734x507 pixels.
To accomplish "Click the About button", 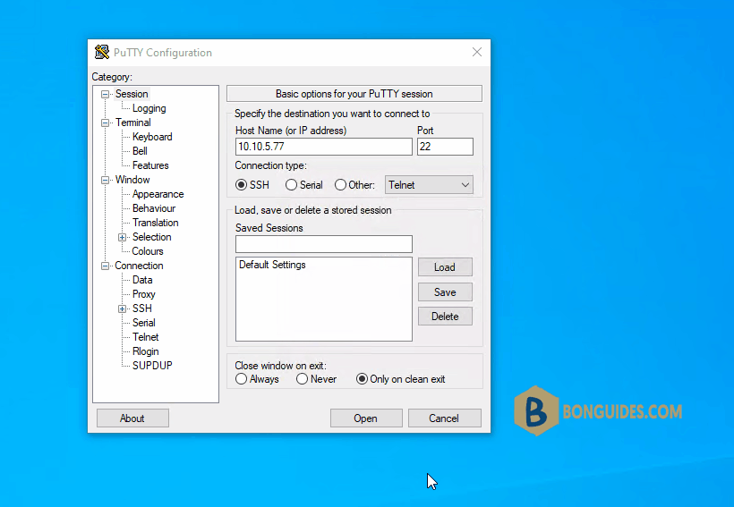I will coord(132,418).
